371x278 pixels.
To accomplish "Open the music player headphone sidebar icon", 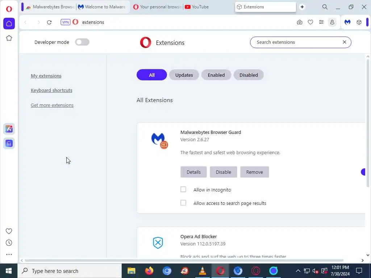I will tap(9, 143).
